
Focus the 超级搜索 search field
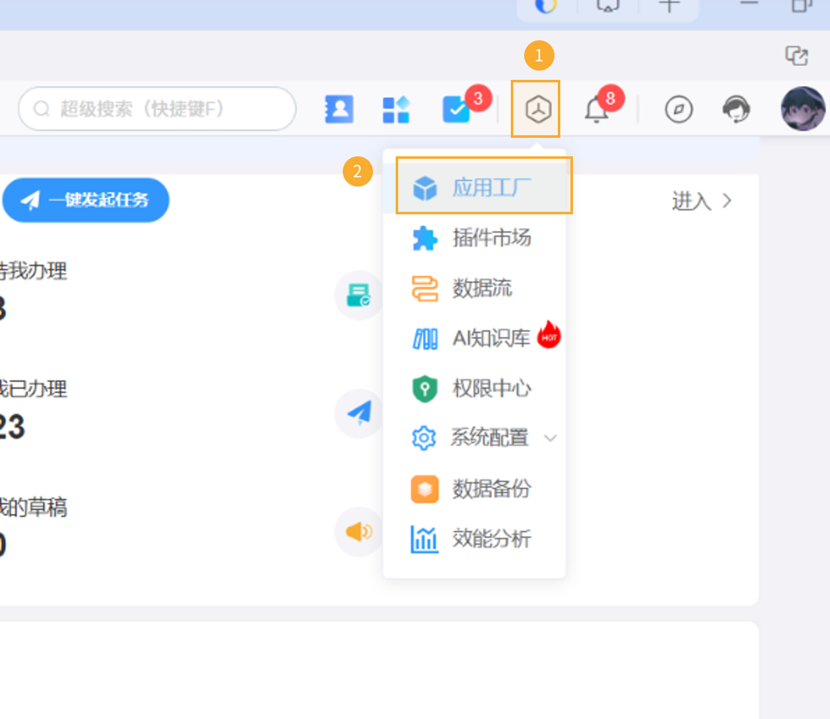coord(157,109)
